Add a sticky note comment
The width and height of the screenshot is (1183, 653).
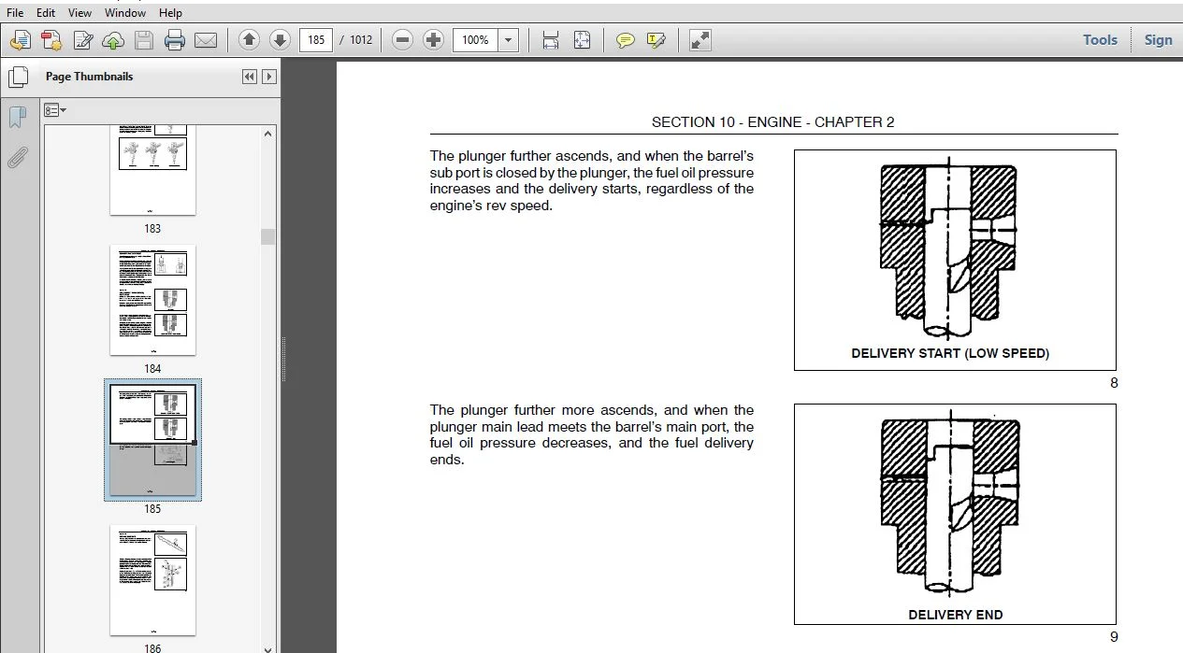(x=626, y=40)
